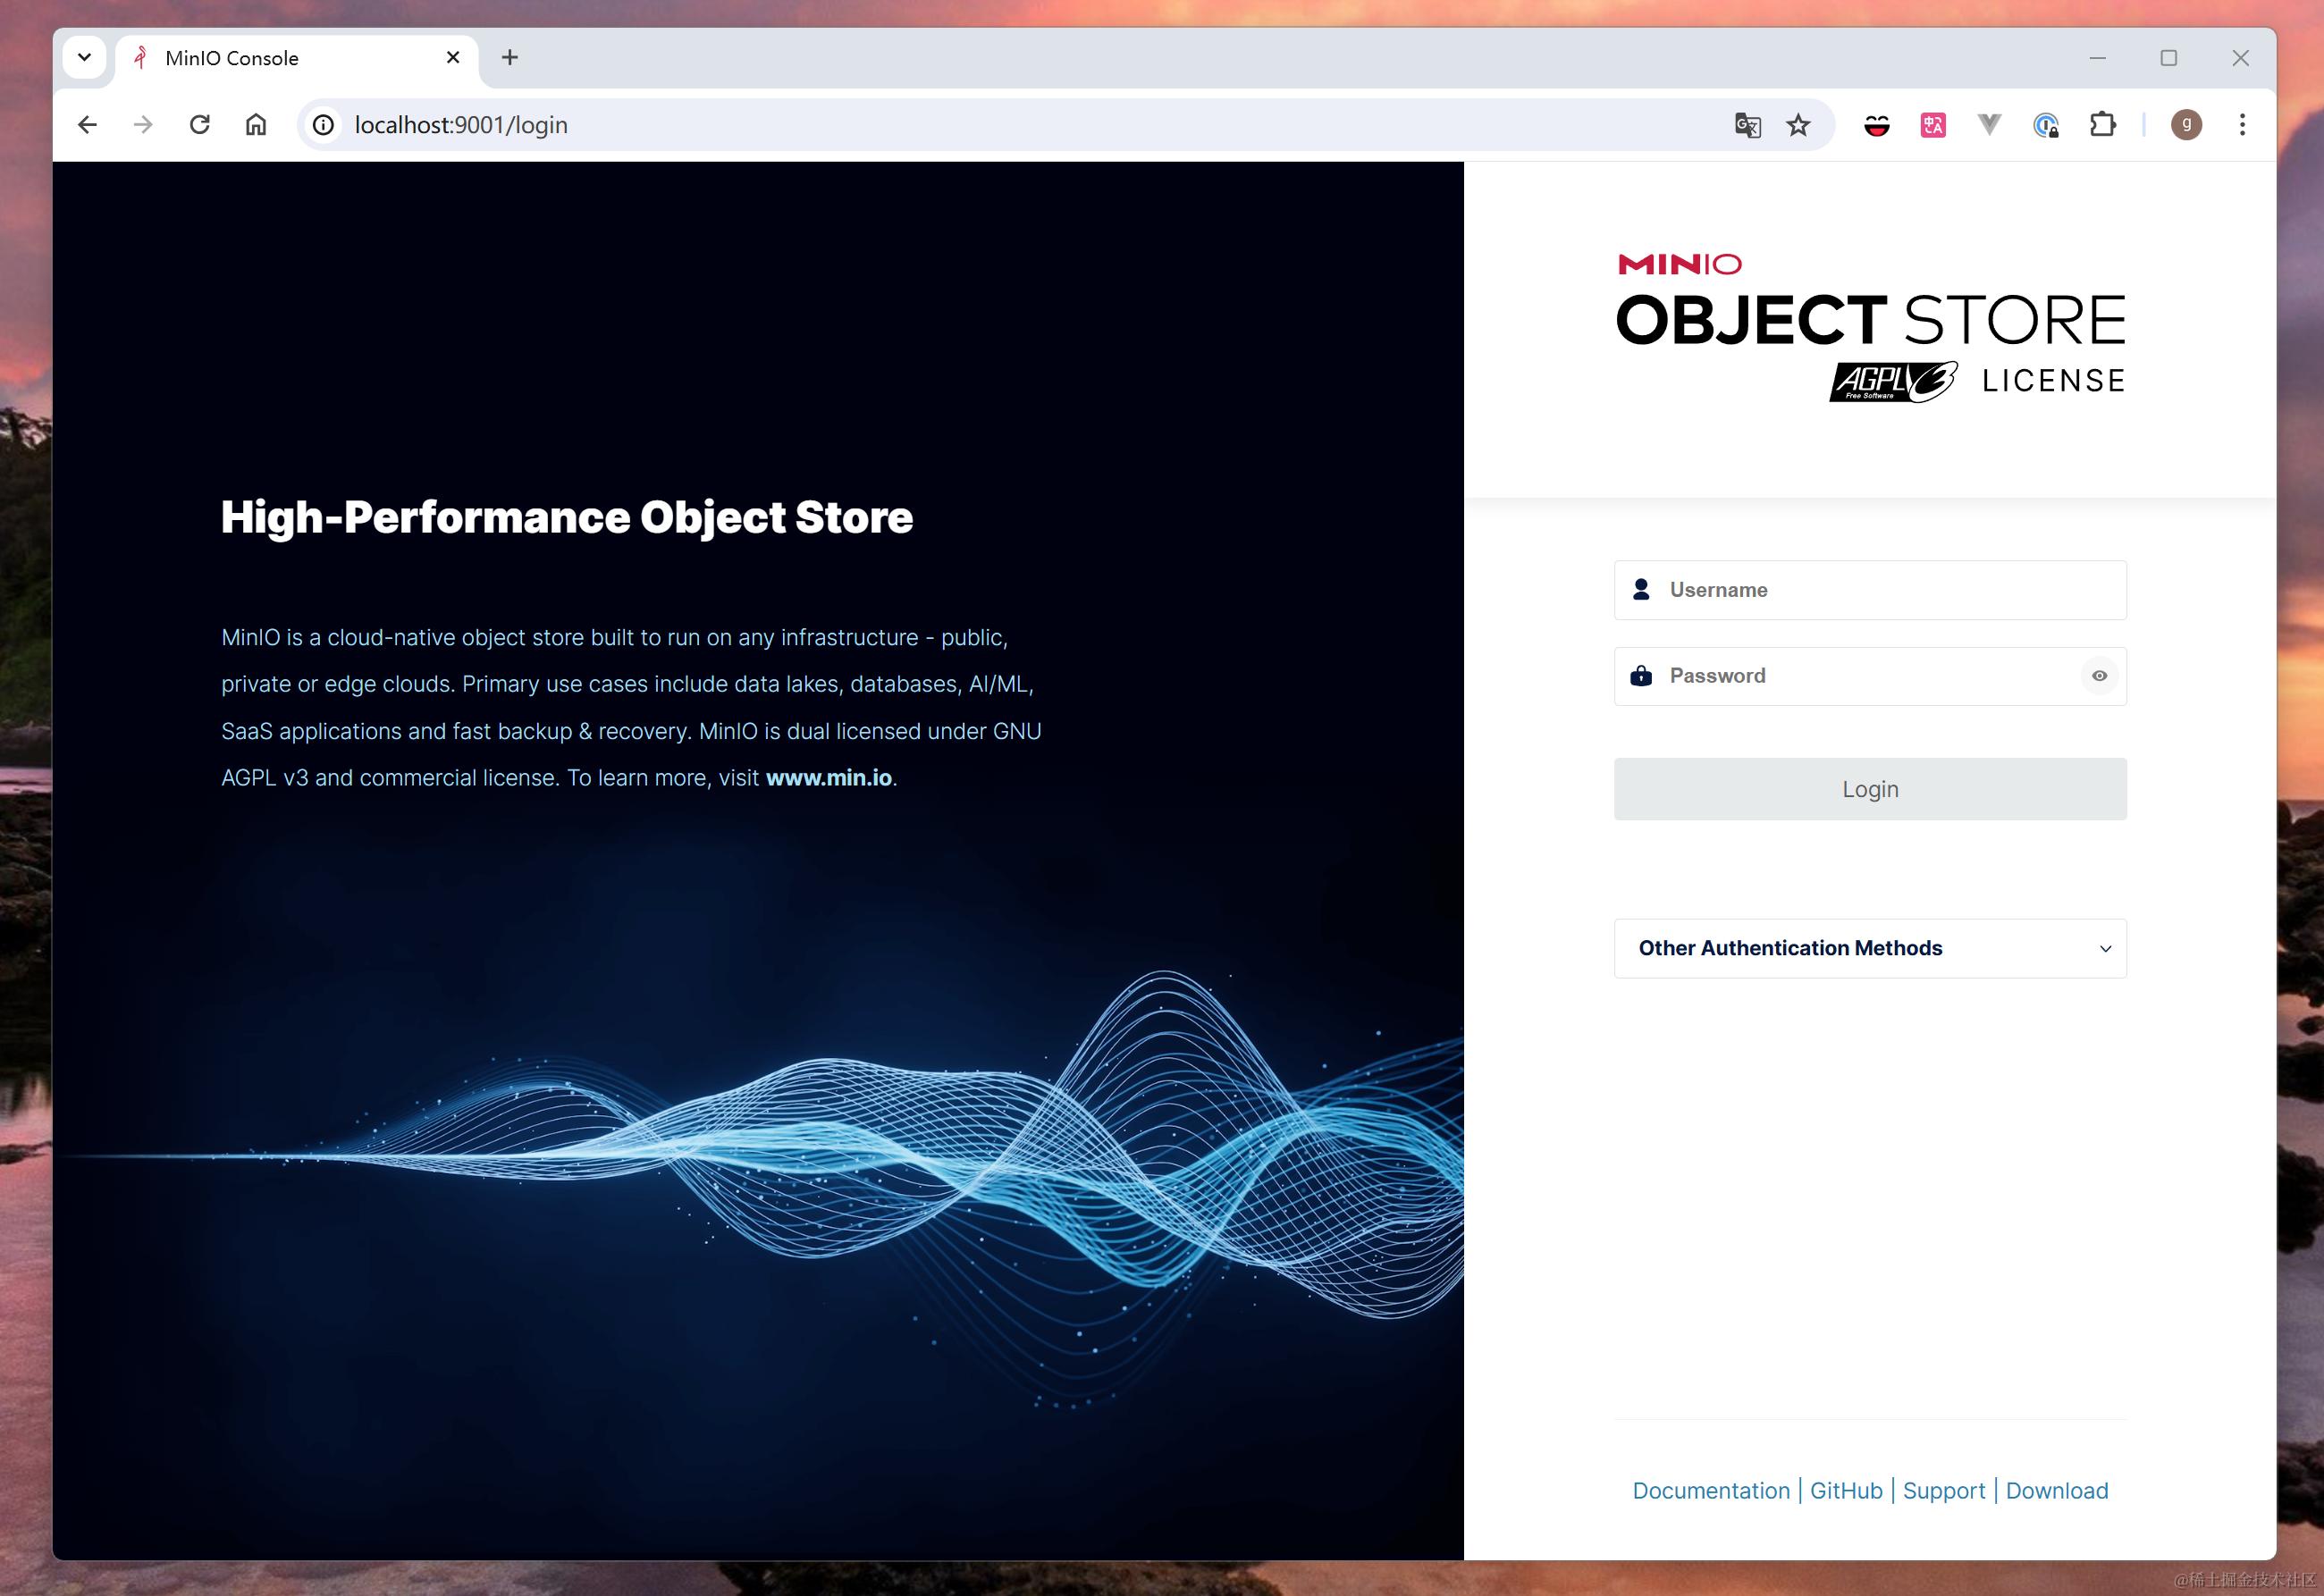
Task: Open the pink translation extension icon
Action: click(x=1932, y=125)
